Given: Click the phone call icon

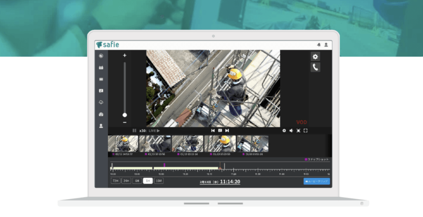Looking at the screenshot, I should [x=315, y=68].
